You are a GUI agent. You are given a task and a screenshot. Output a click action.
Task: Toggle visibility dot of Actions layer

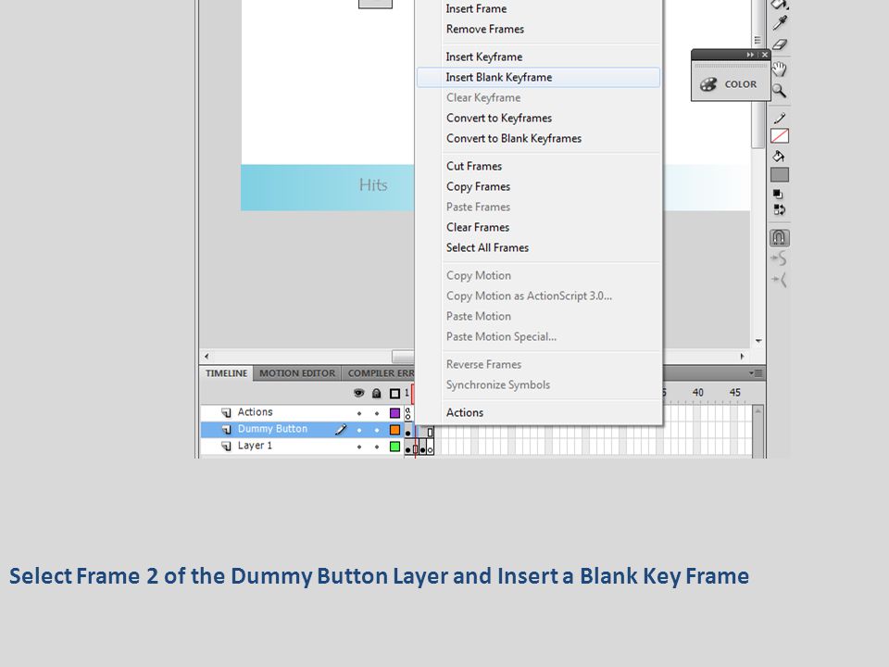[x=359, y=413]
